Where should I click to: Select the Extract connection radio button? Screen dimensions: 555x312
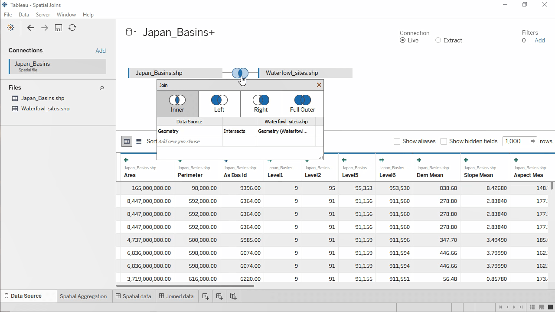pyautogui.click(x=438, y=40)
